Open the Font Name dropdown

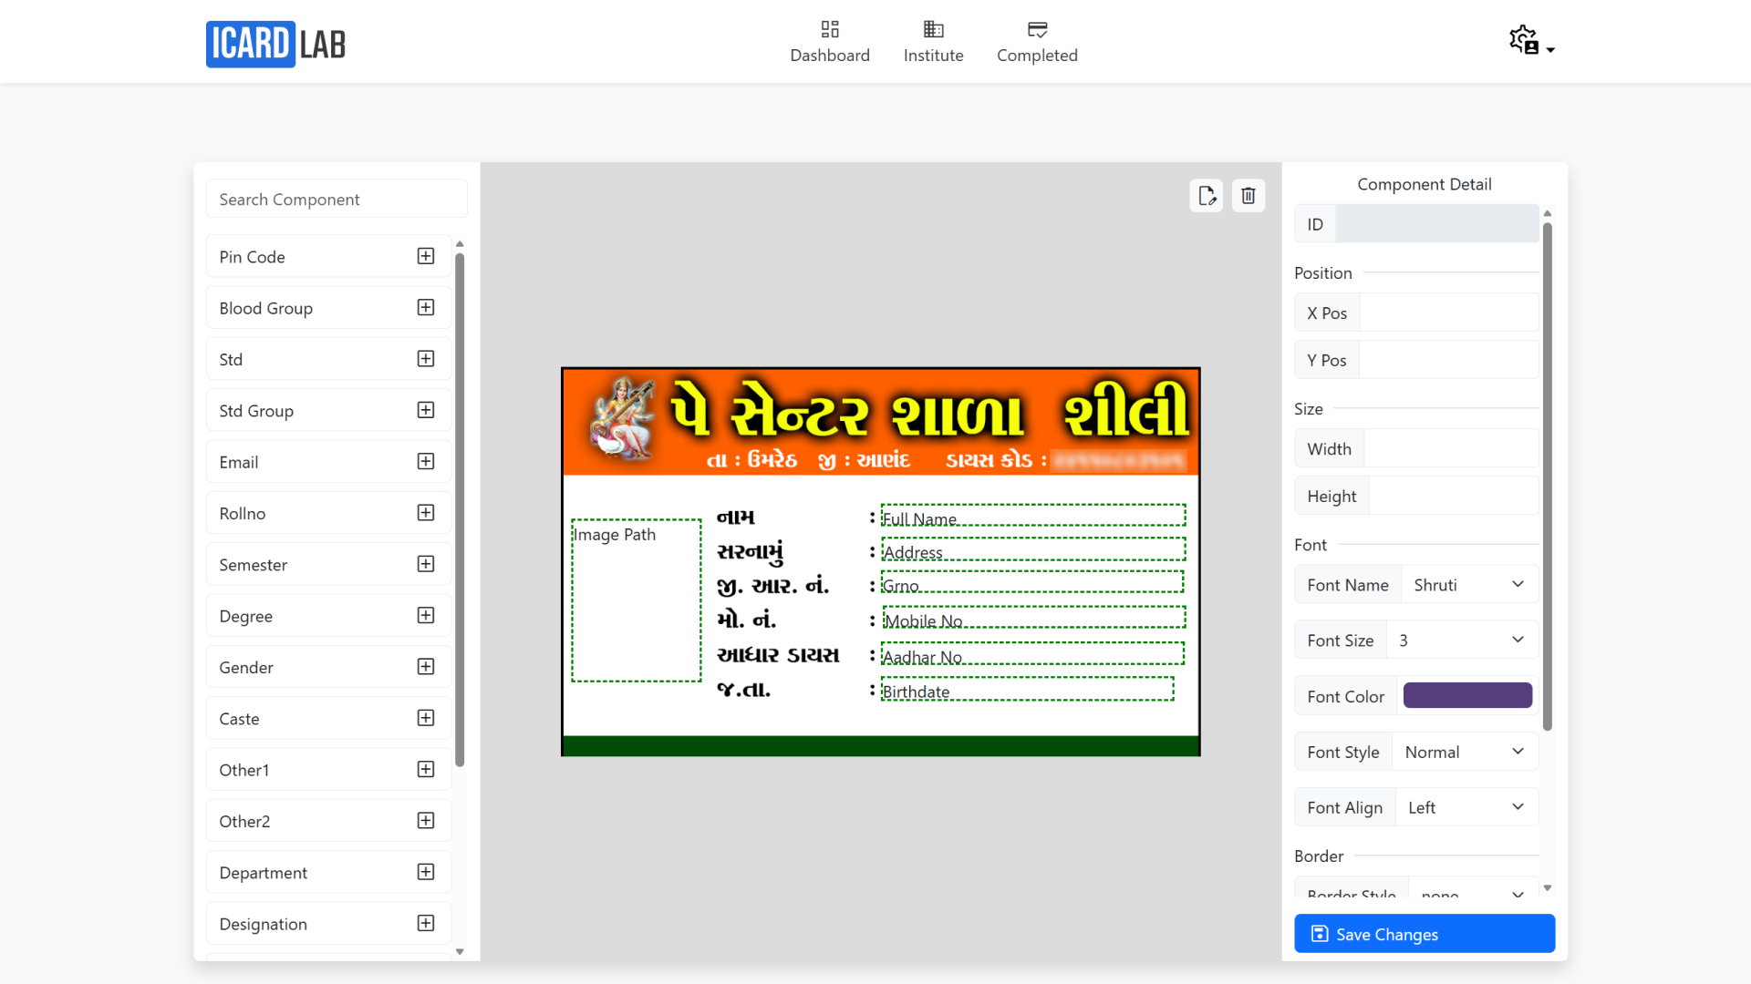point(1469,585)
